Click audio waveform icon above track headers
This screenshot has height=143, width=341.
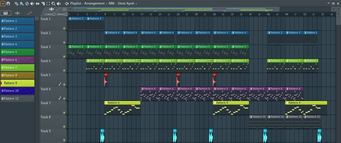[x=52, y=9]
